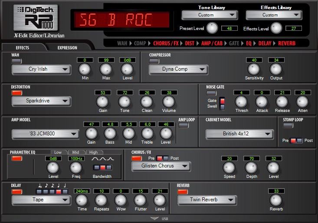
Task: Click the Effects Level value field 27
Action: point(294,28)
